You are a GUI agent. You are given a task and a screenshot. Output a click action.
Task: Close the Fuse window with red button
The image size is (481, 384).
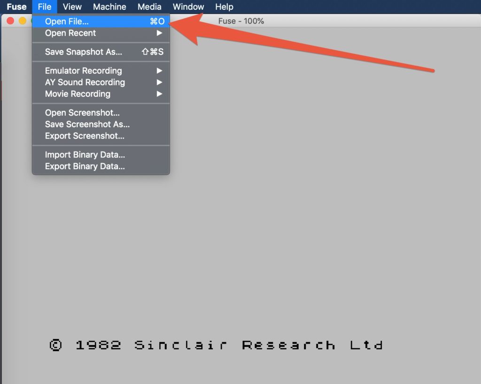pos(10,21)
